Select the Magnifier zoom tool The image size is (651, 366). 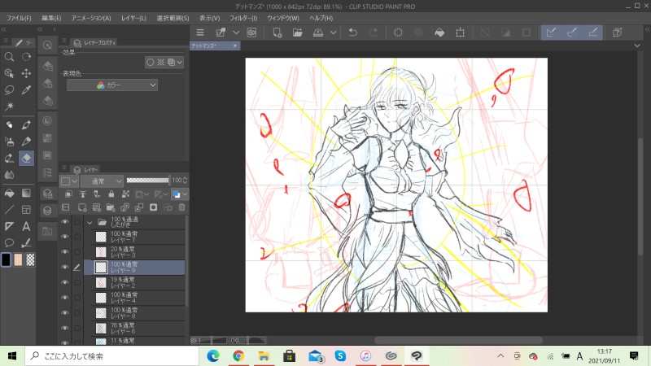(9, 57)
